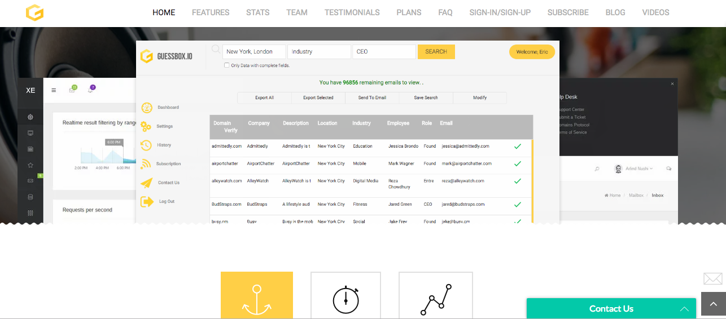Open the STATS nav item
This screenshot has width=726, height=319.
pos(257,12)
